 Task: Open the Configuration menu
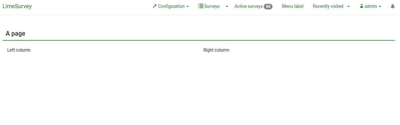[171, 6]
